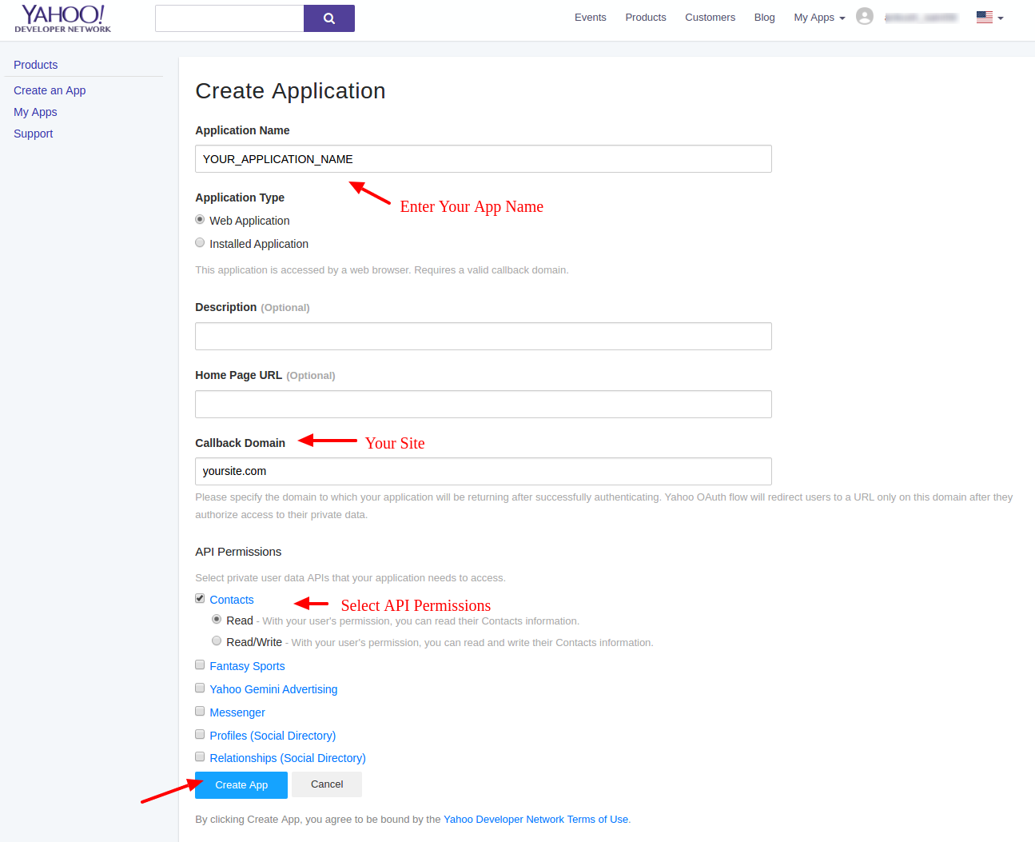Go to the Blog nav link
The width and height of the screenshot is (1035, 842).
[x=764, y=18]
